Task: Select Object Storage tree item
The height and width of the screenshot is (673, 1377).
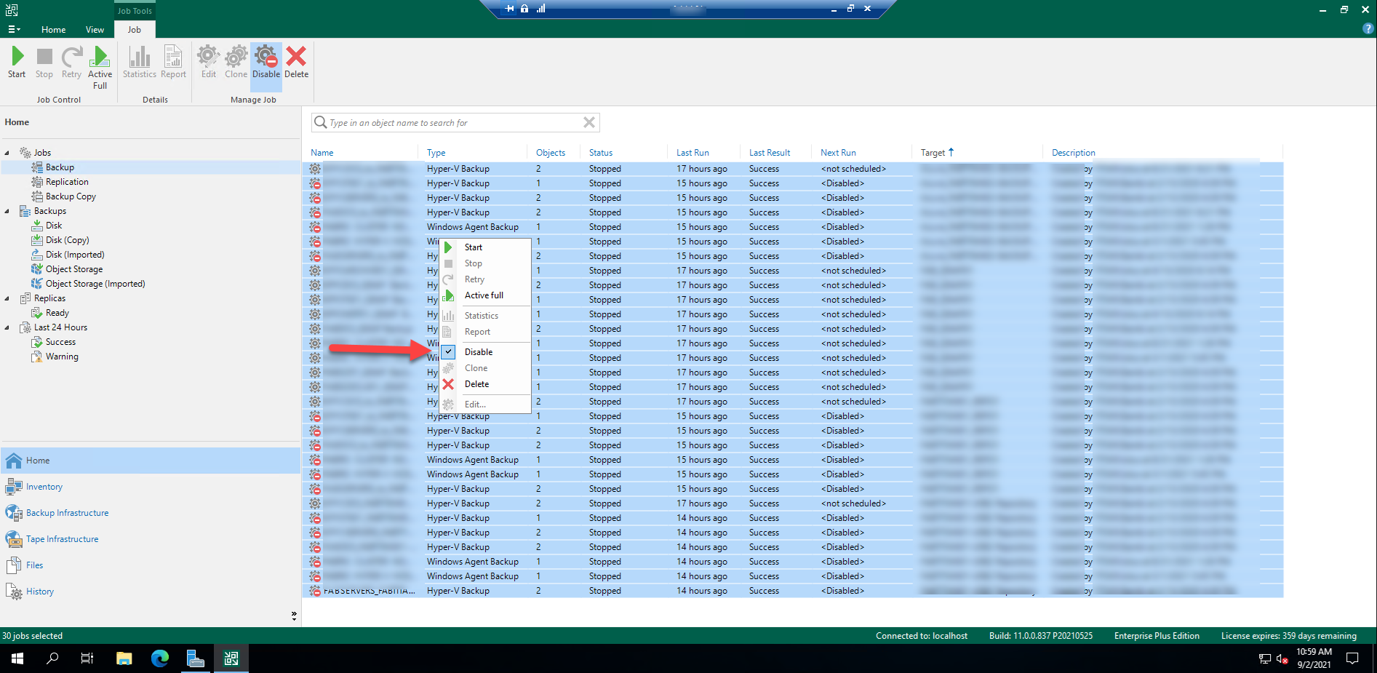Action: [74, 269]
